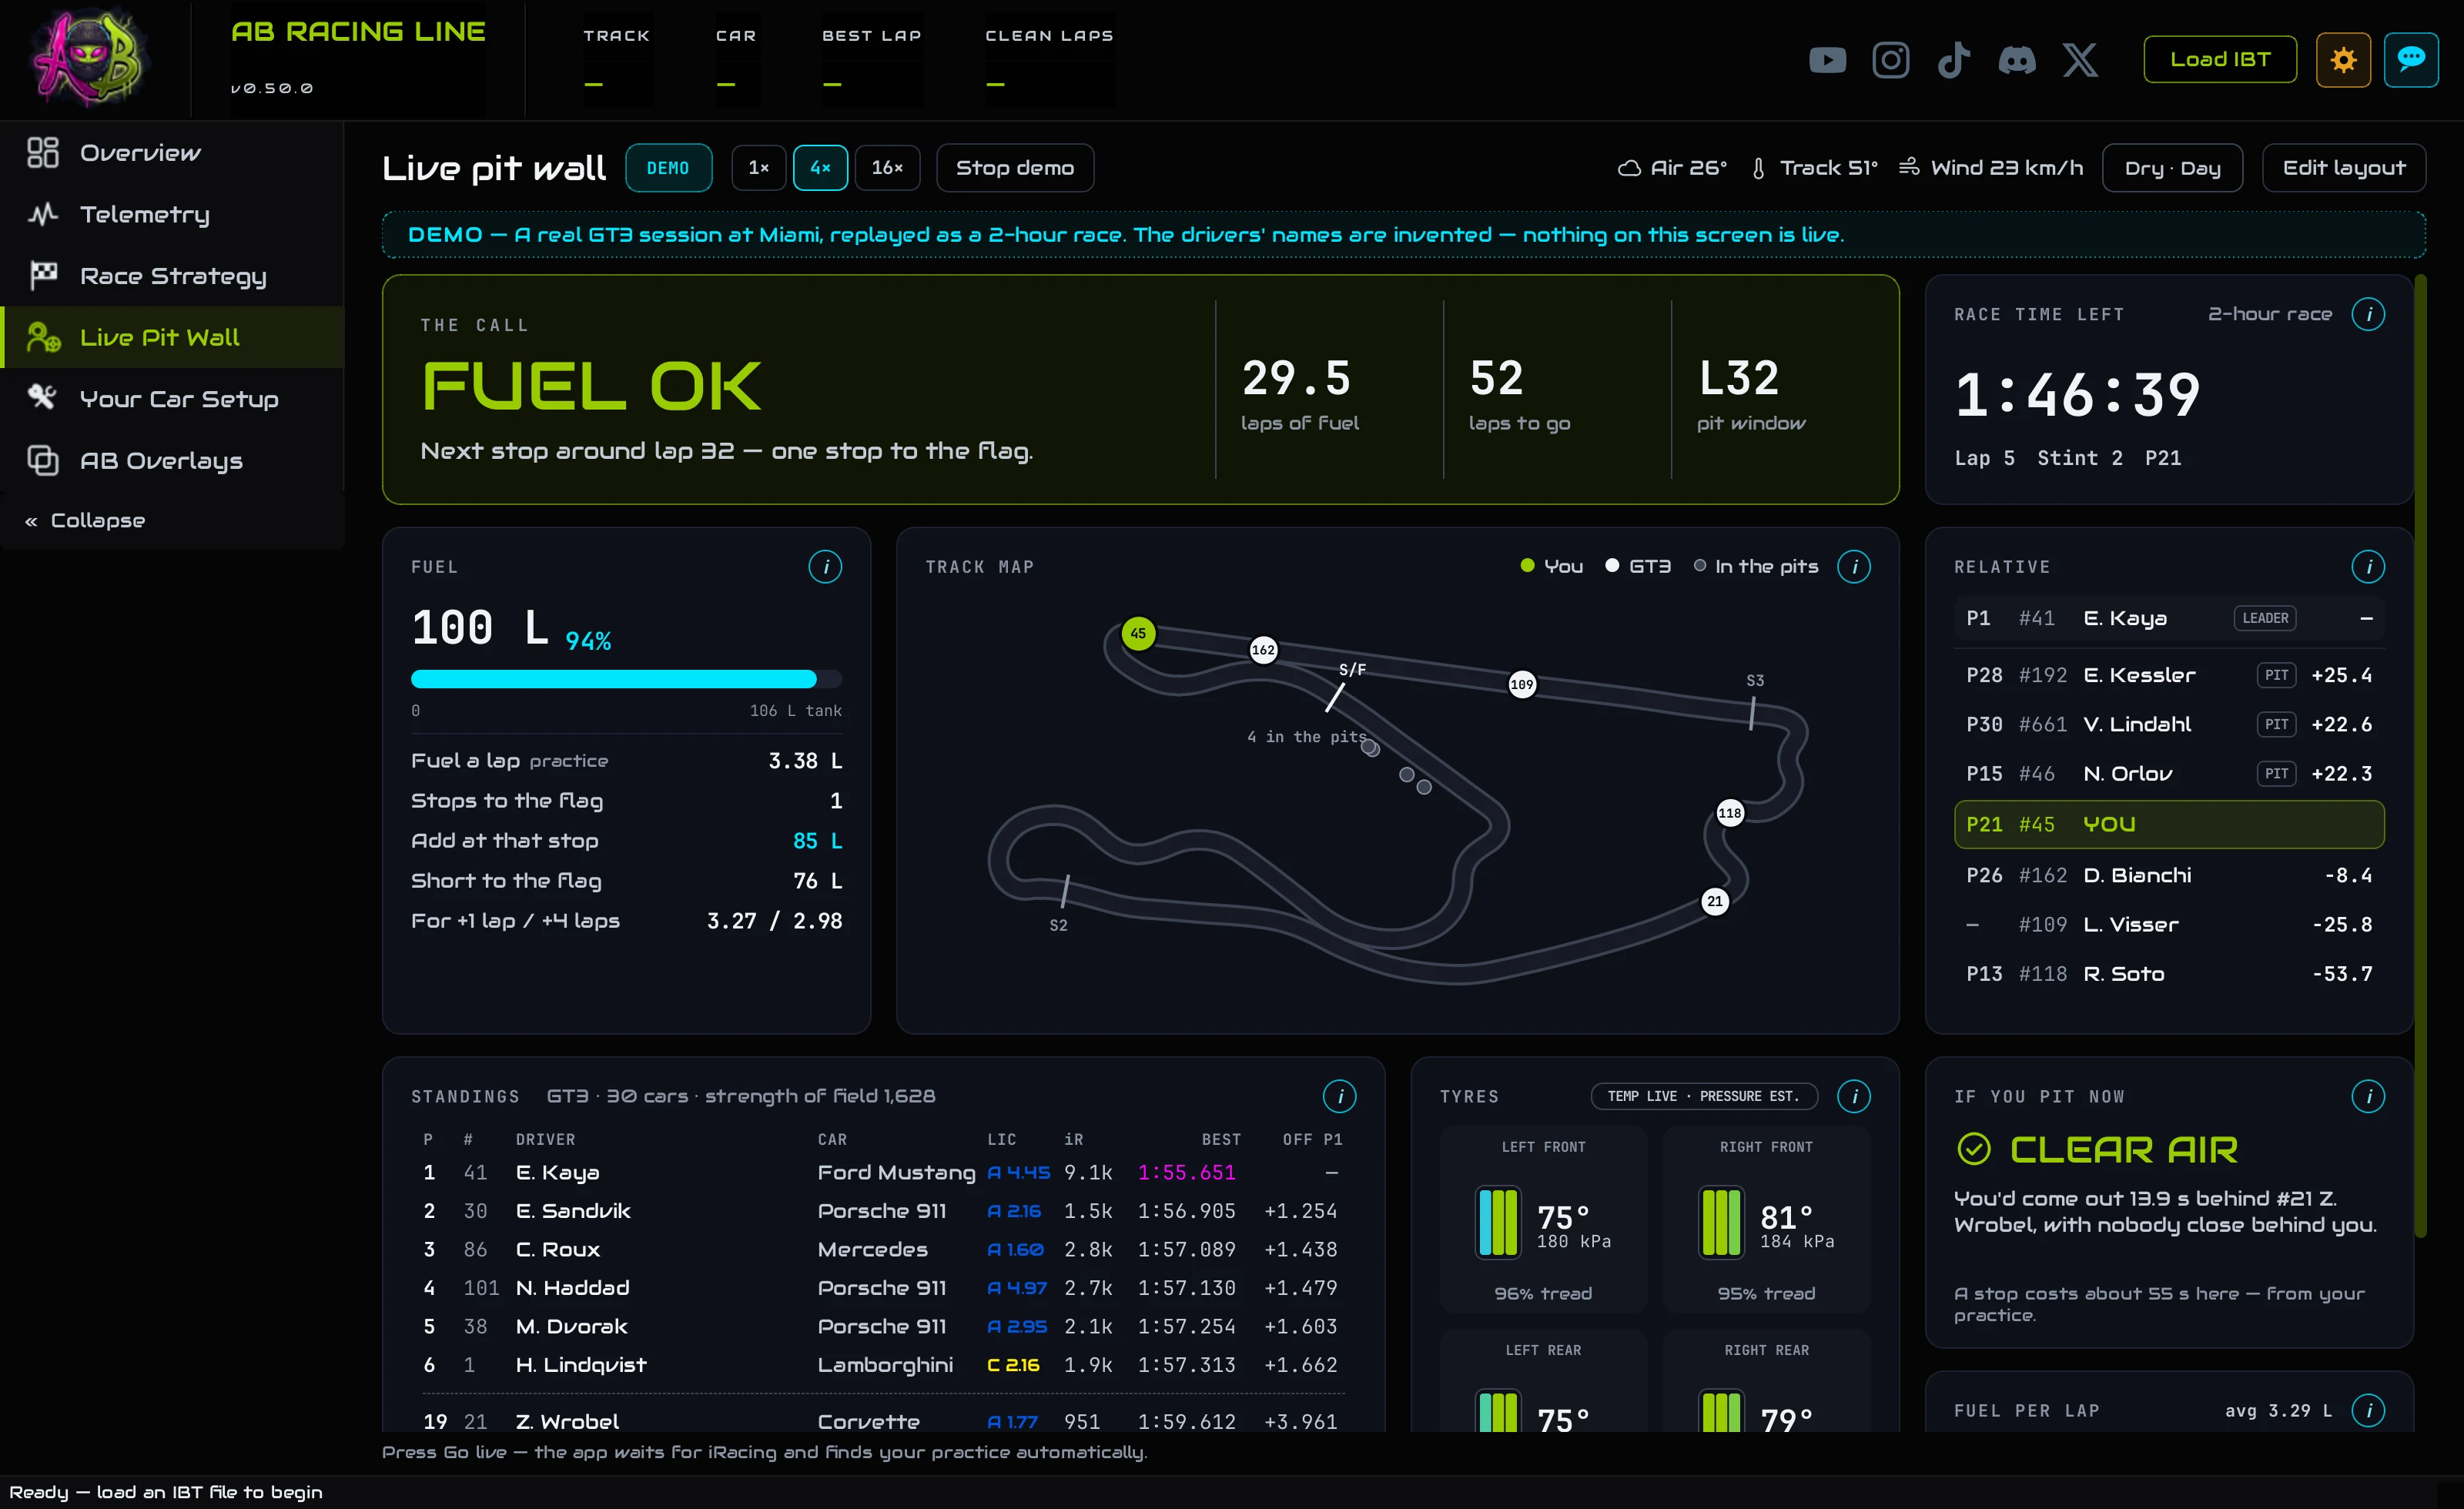
Task: Select E. Kessler row in Relative
Action: point(2168,675)
